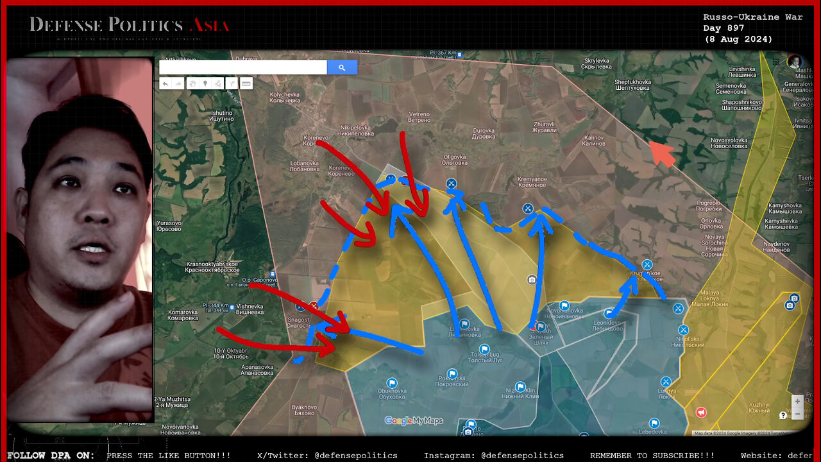The height and width of the screenshot is (462, 821).
Task: Open the map help question-mark icon
Action: point(783,415)
